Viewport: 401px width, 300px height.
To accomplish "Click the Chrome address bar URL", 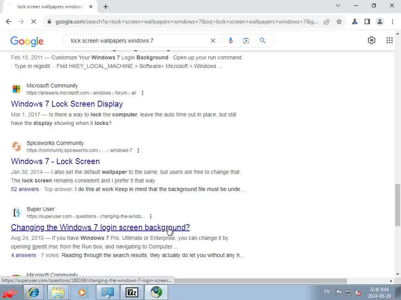I will click(187, 22).
